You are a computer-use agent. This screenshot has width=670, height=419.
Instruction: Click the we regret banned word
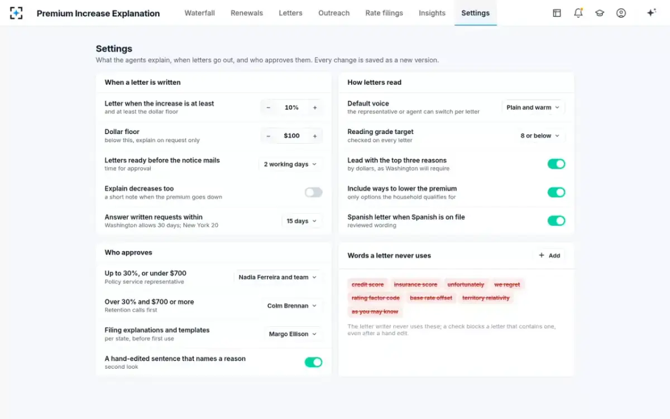[x=507, y=284]
